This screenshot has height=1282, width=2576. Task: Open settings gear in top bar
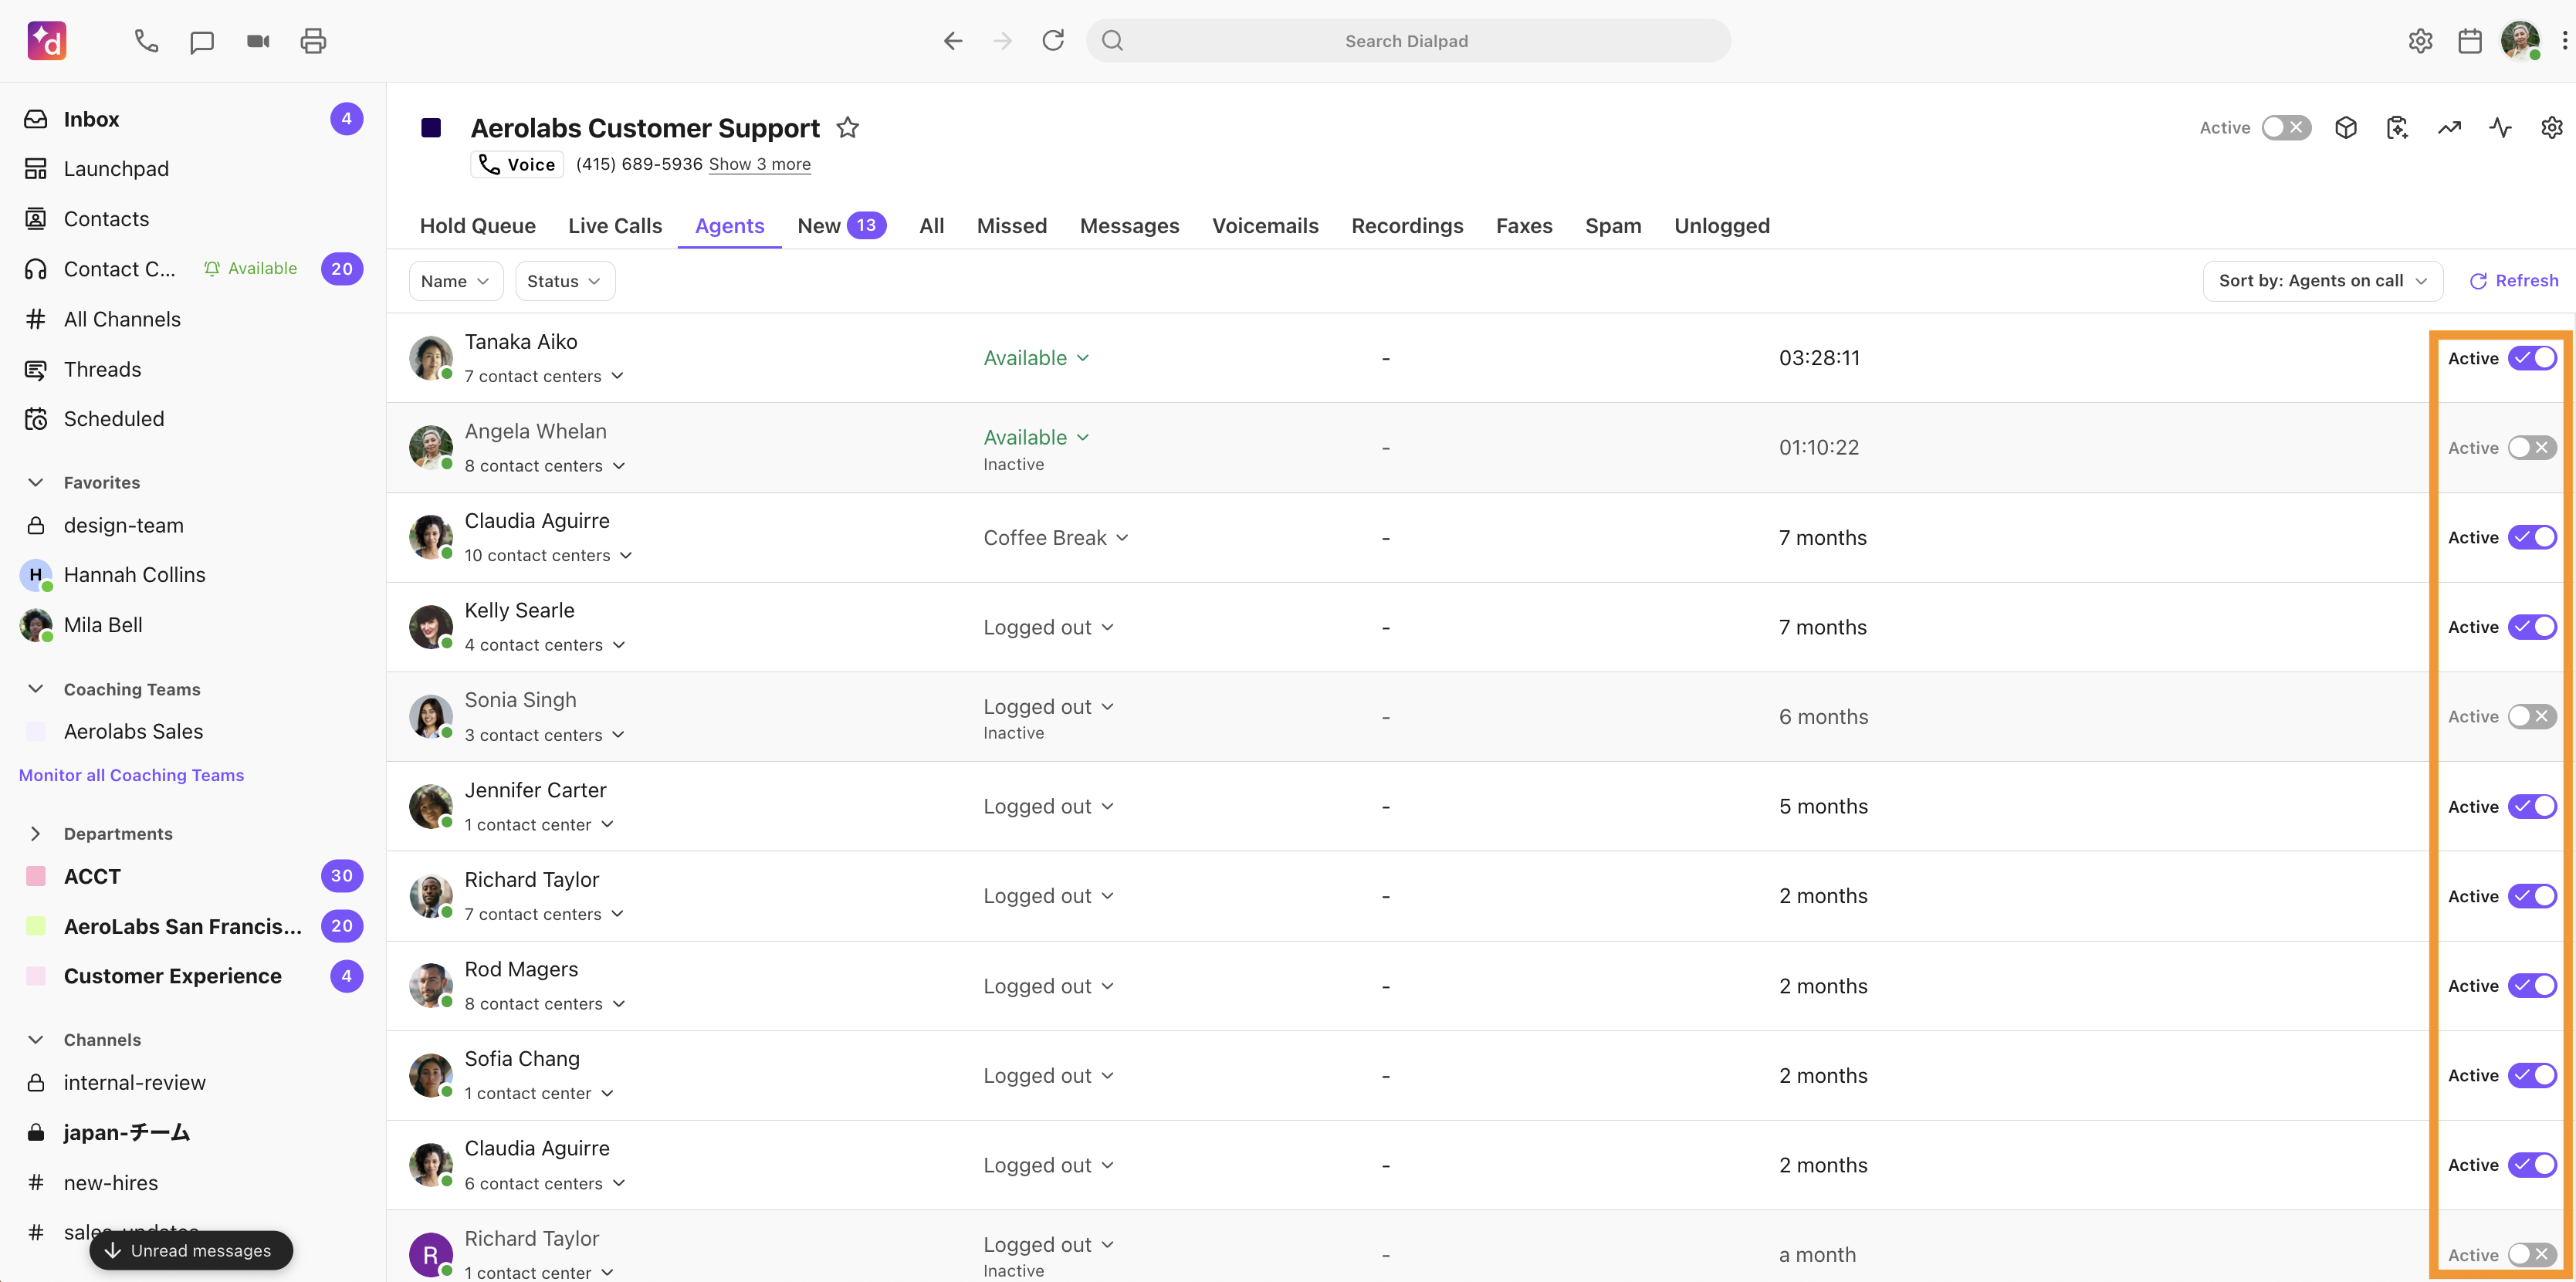pyautogui.click(x=2420, y=41)
